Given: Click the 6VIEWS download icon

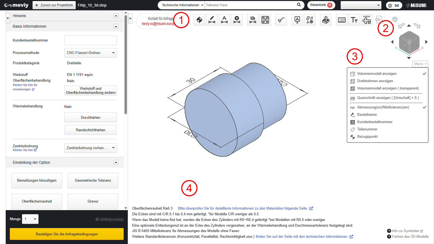Looking at the screenshot, I should [x=367, y=20].
